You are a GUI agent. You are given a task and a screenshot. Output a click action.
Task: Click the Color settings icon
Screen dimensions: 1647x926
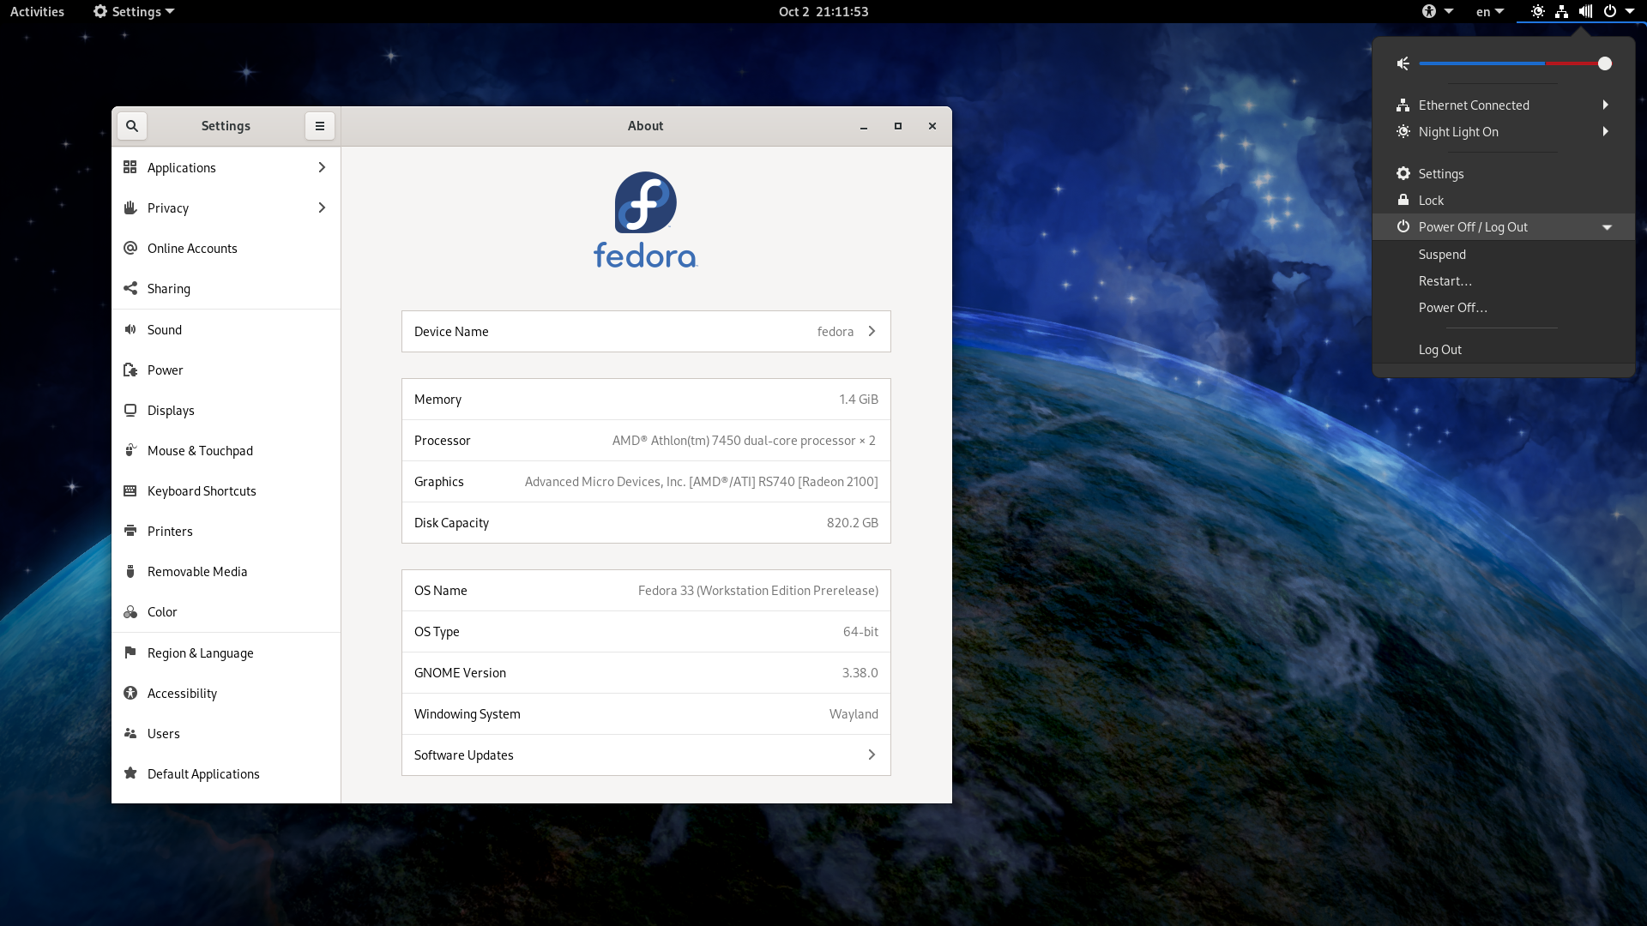pos(130,612)
